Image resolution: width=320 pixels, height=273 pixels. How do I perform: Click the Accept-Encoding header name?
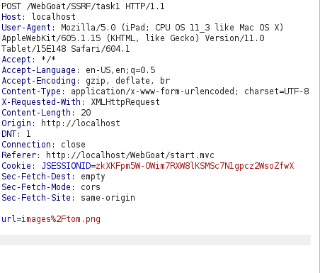pos(38,81)
